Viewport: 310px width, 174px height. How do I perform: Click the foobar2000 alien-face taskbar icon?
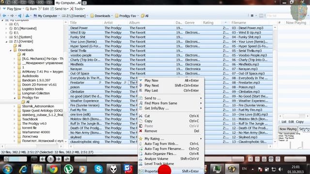[x=113, y=169]
